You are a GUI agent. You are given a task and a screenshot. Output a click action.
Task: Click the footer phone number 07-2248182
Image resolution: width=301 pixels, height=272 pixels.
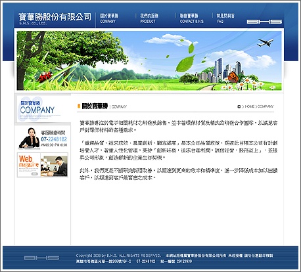pyautogui.click(x=146, y=261)
